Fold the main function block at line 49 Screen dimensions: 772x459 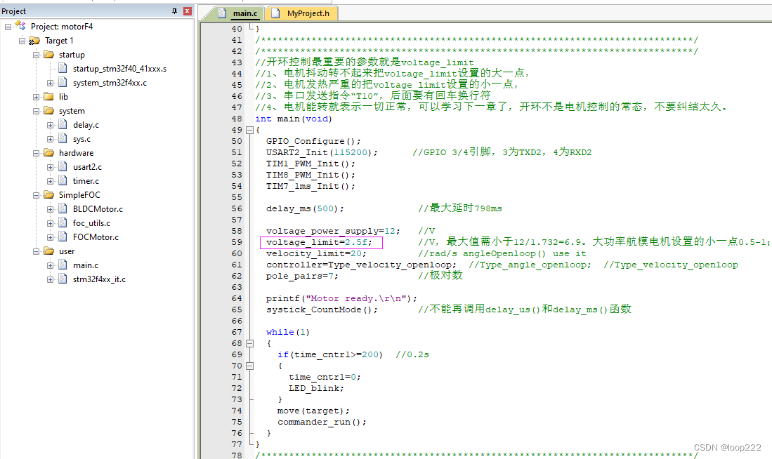249,131
